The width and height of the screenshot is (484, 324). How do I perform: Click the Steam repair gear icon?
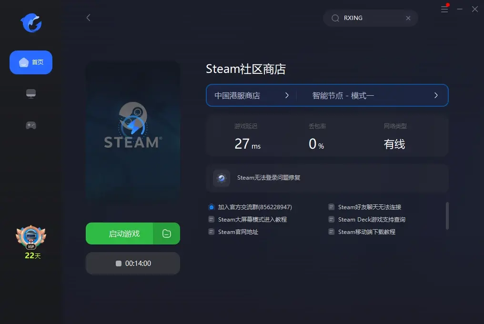[x=222, y=178]
